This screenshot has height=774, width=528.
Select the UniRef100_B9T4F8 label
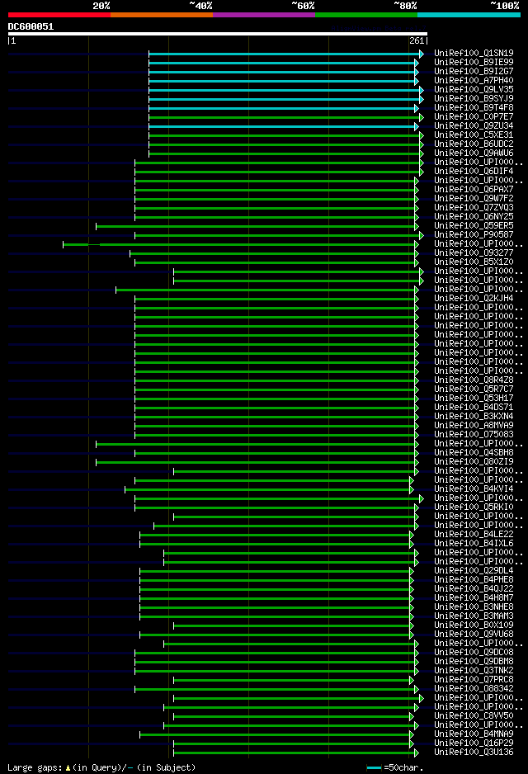pyautogui.click(x=474, y=107)
